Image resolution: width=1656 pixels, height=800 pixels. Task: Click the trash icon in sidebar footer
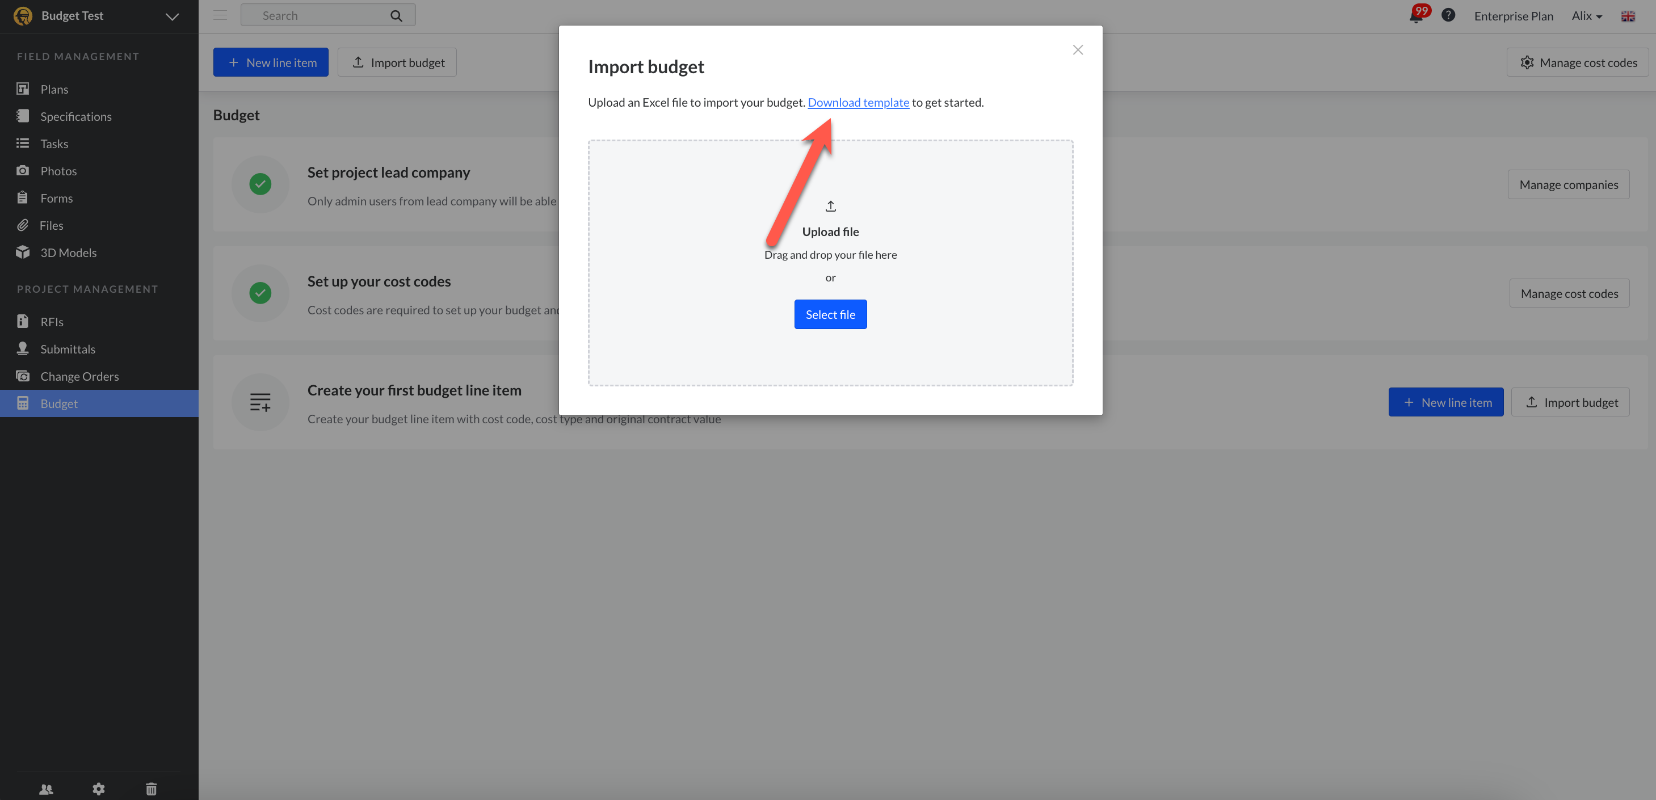[151, 789]
